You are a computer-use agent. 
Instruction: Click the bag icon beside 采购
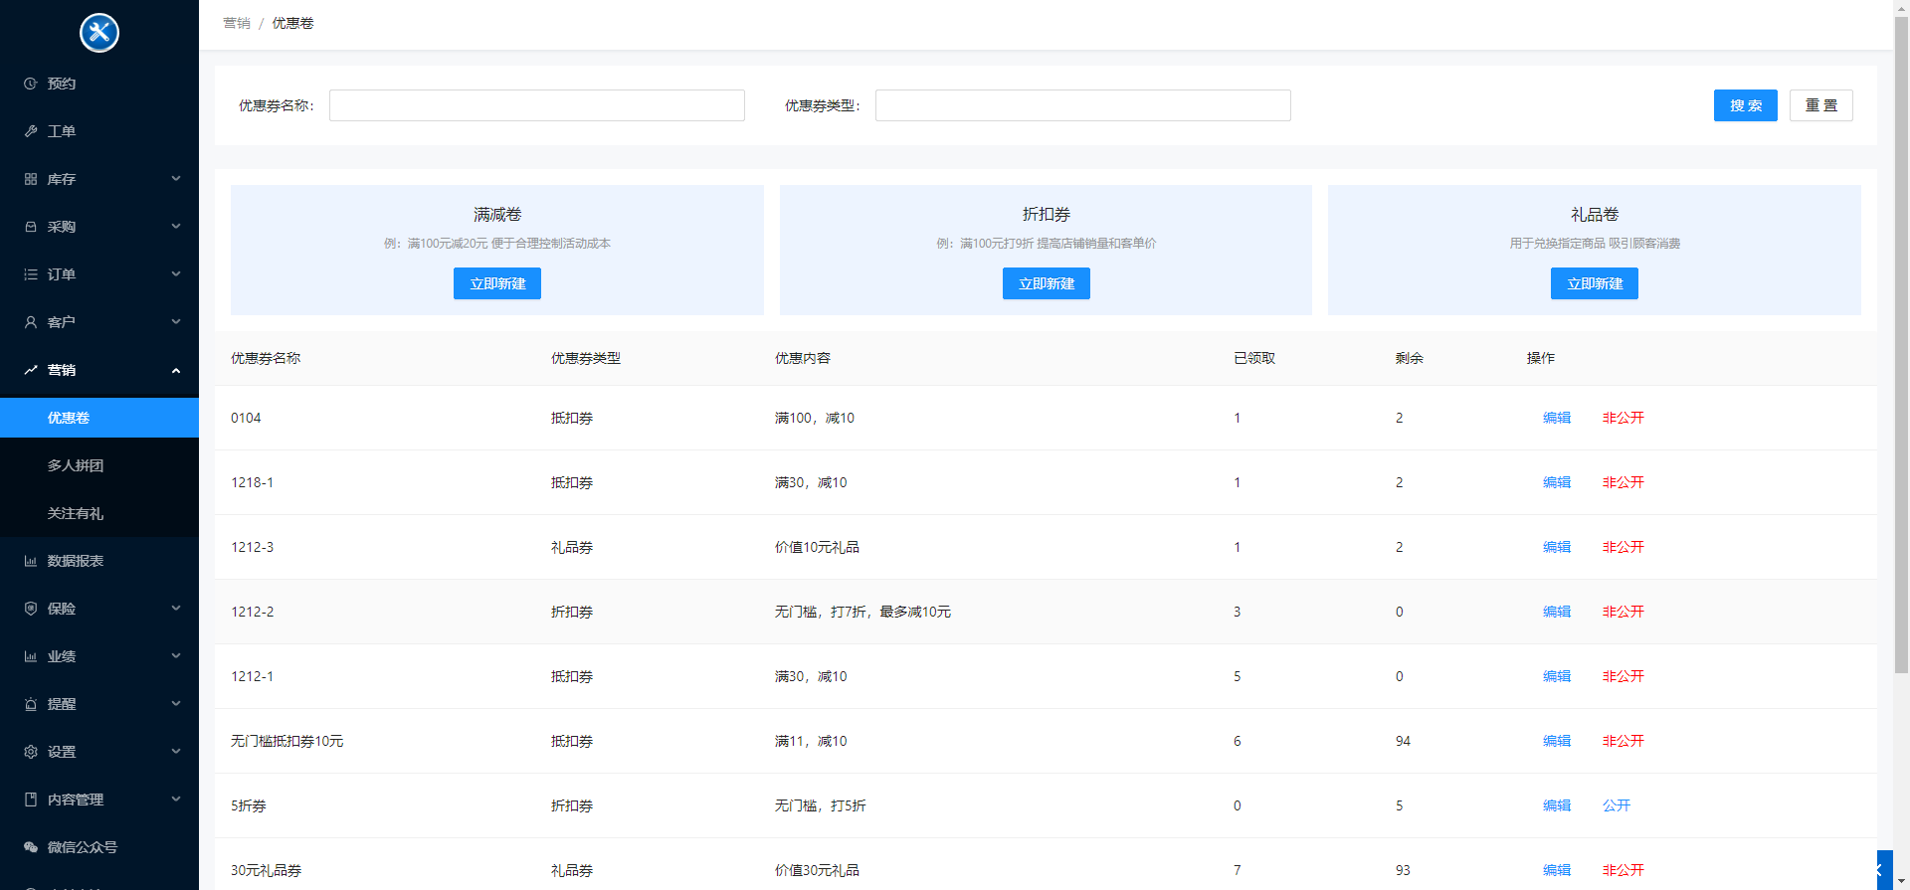(x=31, y=227)
